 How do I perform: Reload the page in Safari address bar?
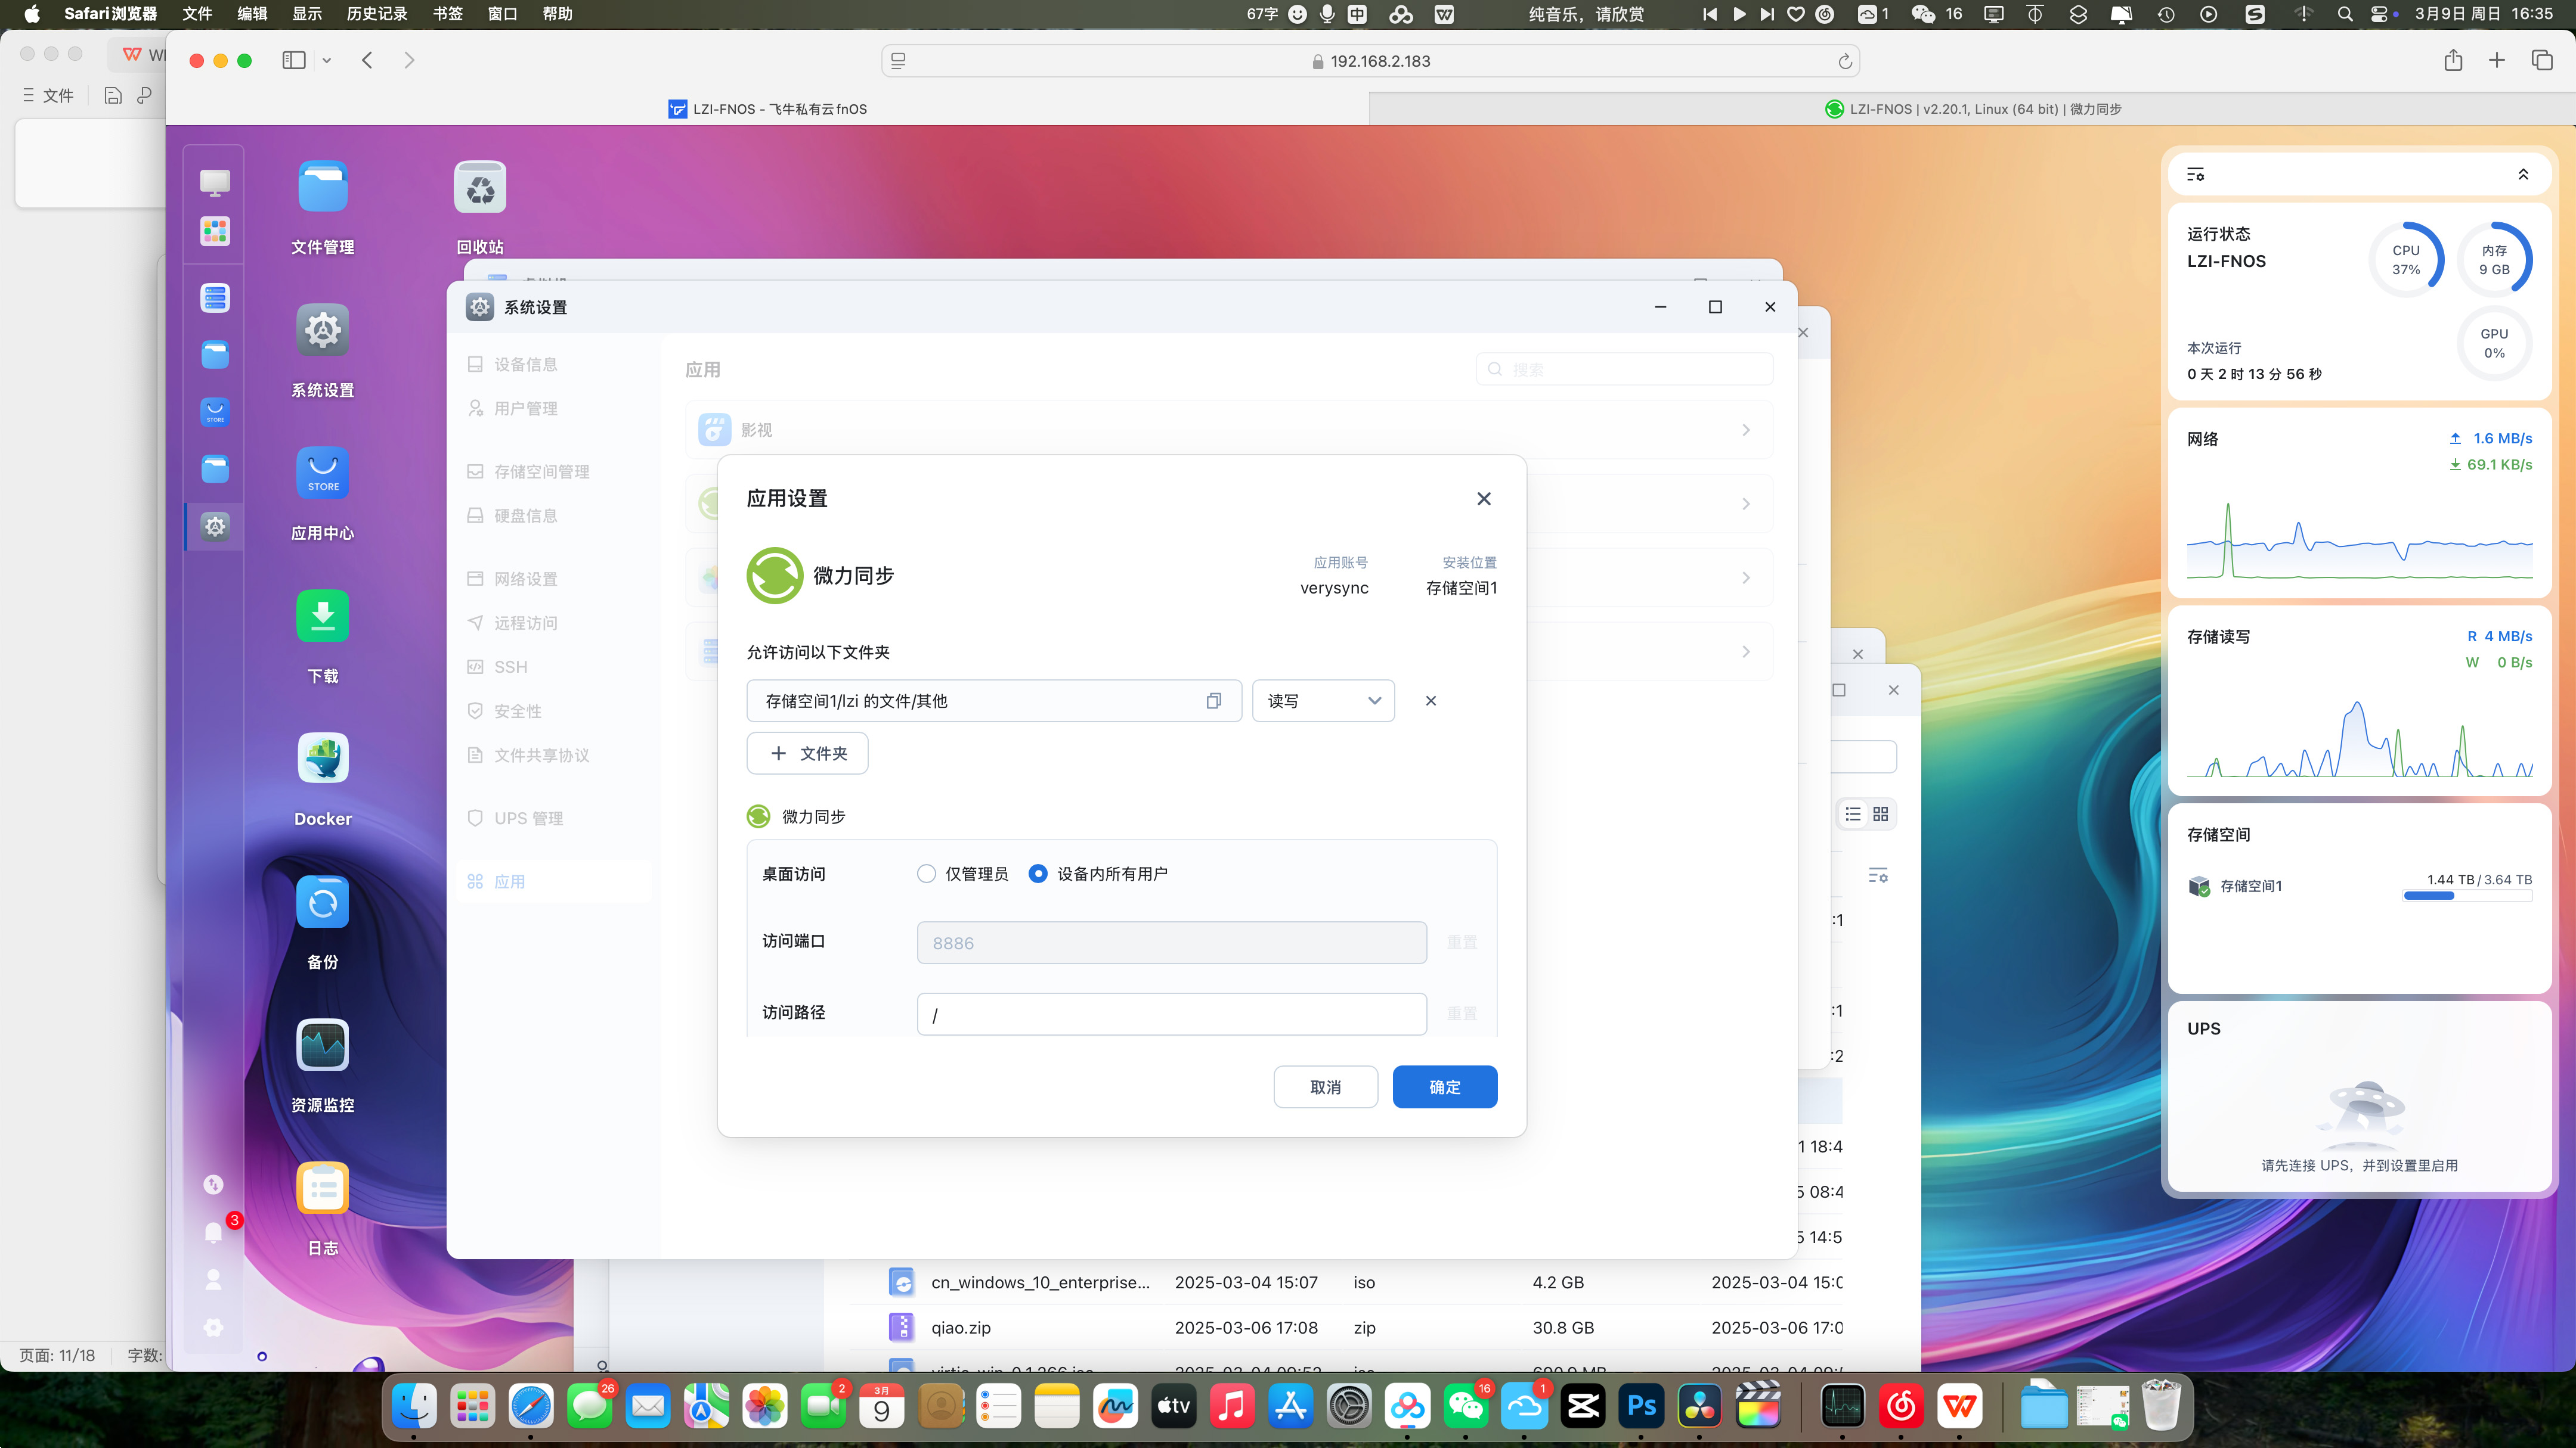1845,62
